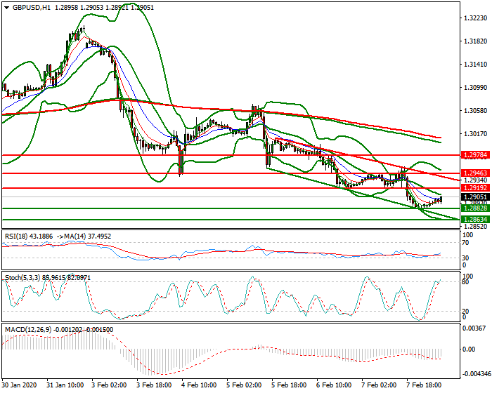The image size is (492, 393).
Task: Click the 1.30990 value on price scale
Action: (474, 88)
